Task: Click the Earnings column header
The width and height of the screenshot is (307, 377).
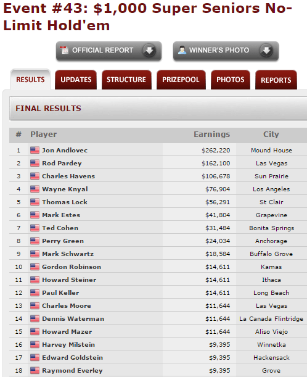Action: 212,134
